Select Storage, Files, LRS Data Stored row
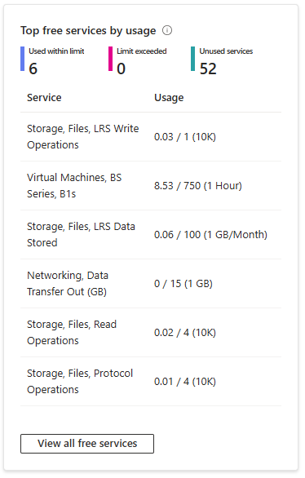Viewport: 305px width, 478px height. (151, 234)
